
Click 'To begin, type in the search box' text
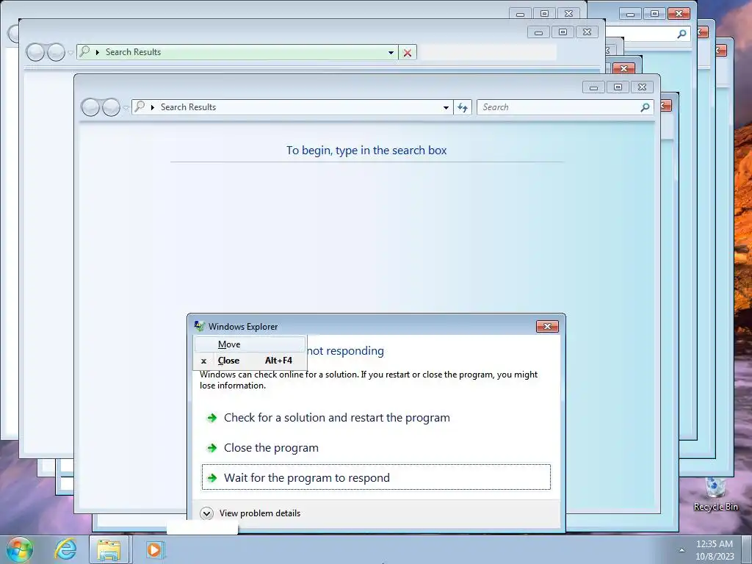pos(366,150)
